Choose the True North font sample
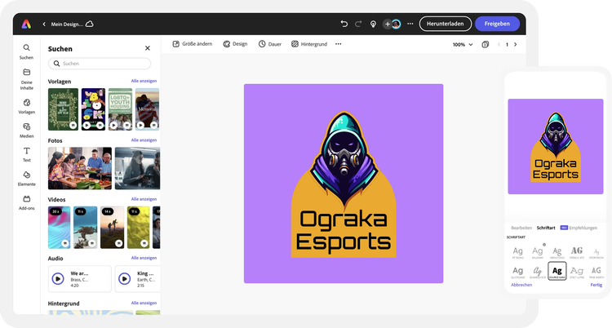The width and height of the screenshot is (612, 328). point(596,272)
